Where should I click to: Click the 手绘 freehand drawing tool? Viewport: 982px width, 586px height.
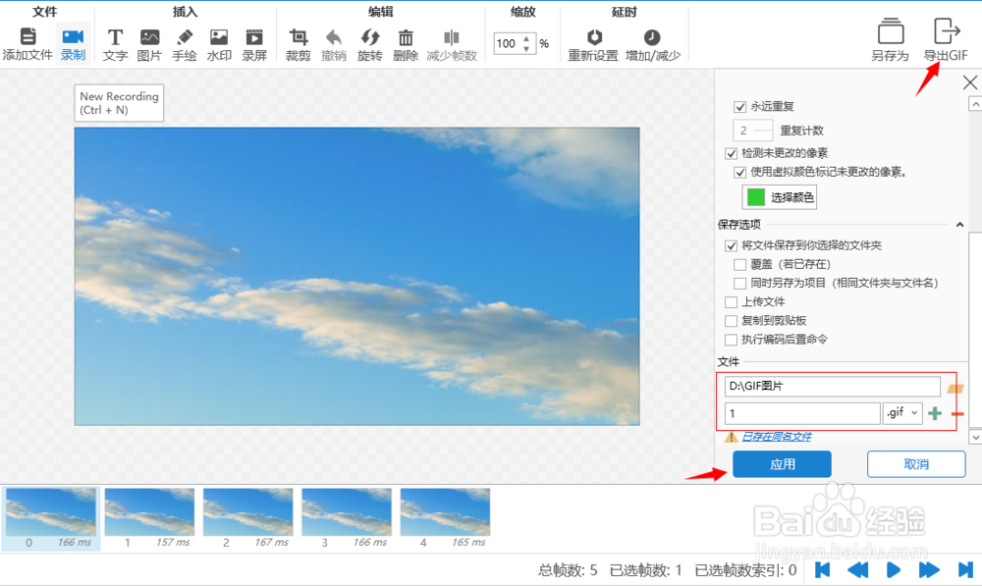tap(184, 39)
